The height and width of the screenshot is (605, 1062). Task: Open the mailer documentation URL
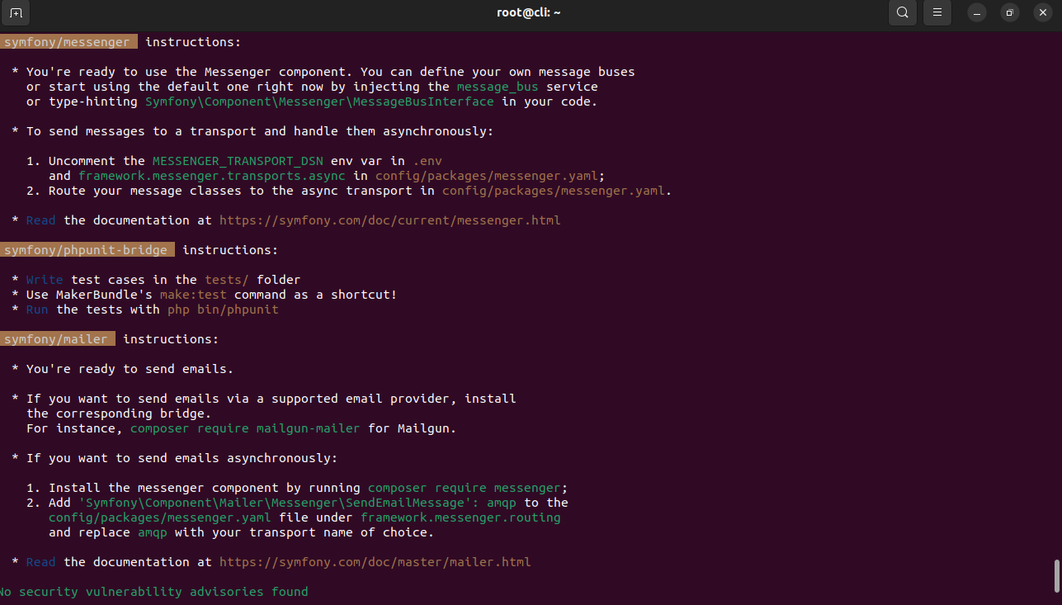point(375,562)
